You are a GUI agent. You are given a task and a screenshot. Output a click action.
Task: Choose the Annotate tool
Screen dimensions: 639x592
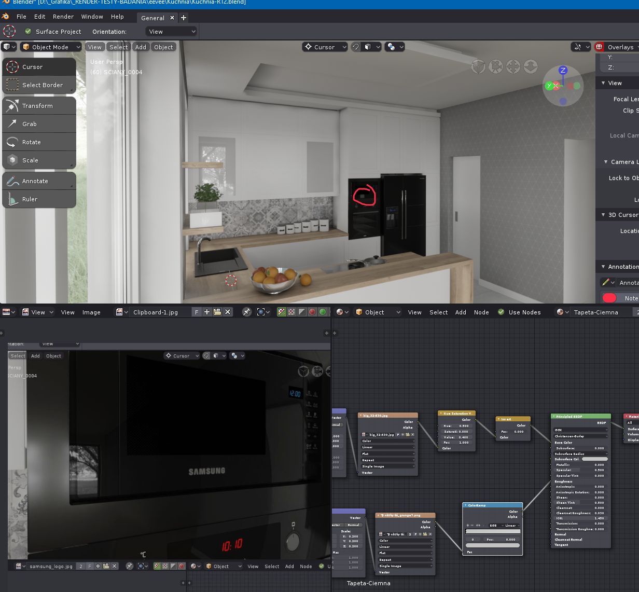click(39, 181)
